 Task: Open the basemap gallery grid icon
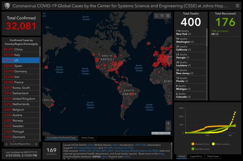[x=168, y=16]
